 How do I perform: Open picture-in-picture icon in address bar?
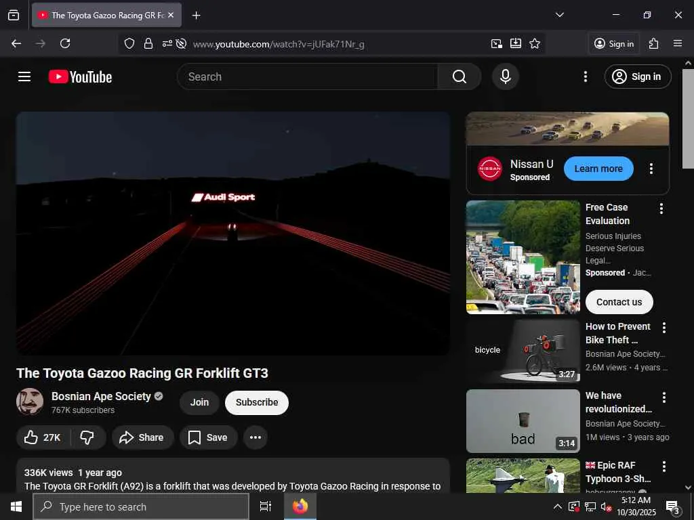pyautogui.click(x=497, y=43)
